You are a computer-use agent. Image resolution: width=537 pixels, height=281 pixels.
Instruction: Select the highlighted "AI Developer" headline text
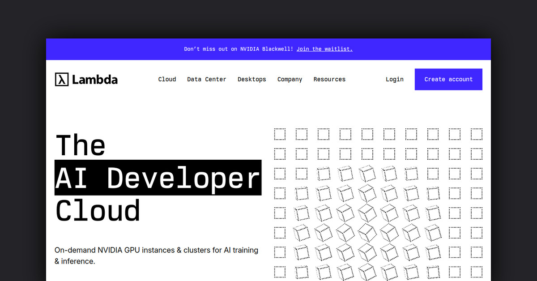tap(158, 177)
